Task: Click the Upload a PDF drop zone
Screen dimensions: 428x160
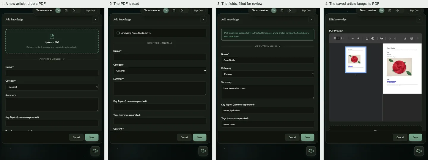Action: point(52,41)
